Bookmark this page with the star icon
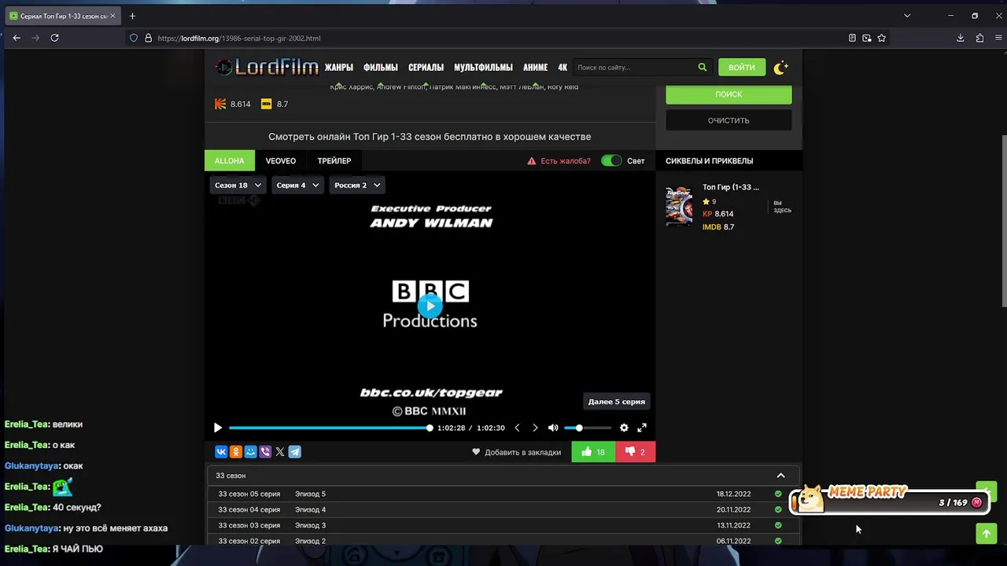1007x566 pixels. pyautogui.click(x=882, y=38)
